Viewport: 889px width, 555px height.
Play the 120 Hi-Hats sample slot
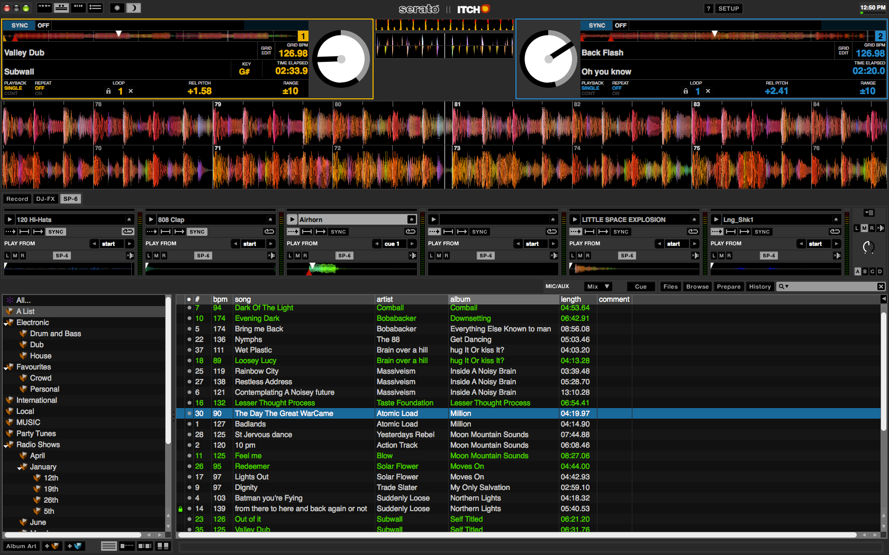(9, 219)
